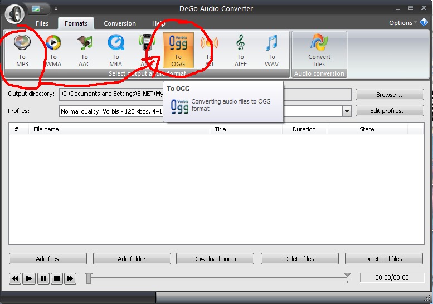Click the playback position slider thumb
This screenshot has width=433, height=304.
tap(89, 278)
